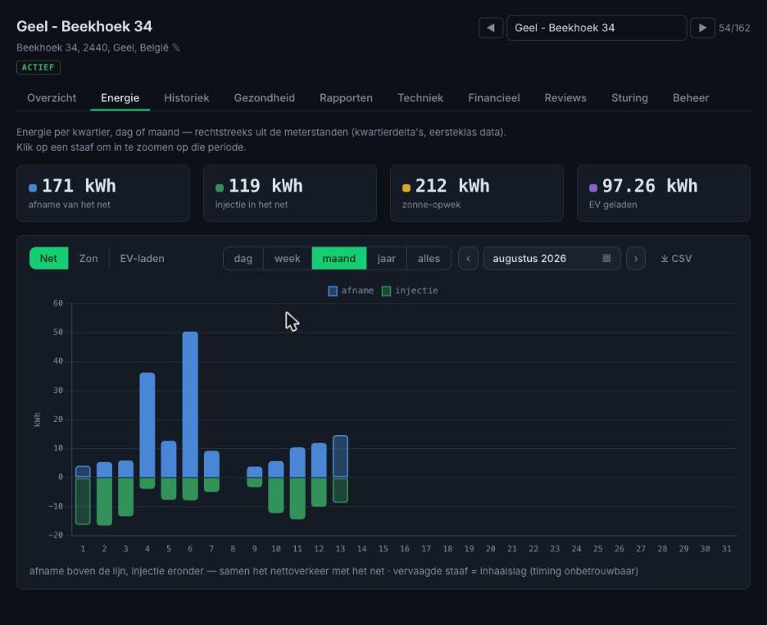The width and height of the screenshot is (767, 625).
Task: Open the Gezondheid tab
Action: point(264,97)
